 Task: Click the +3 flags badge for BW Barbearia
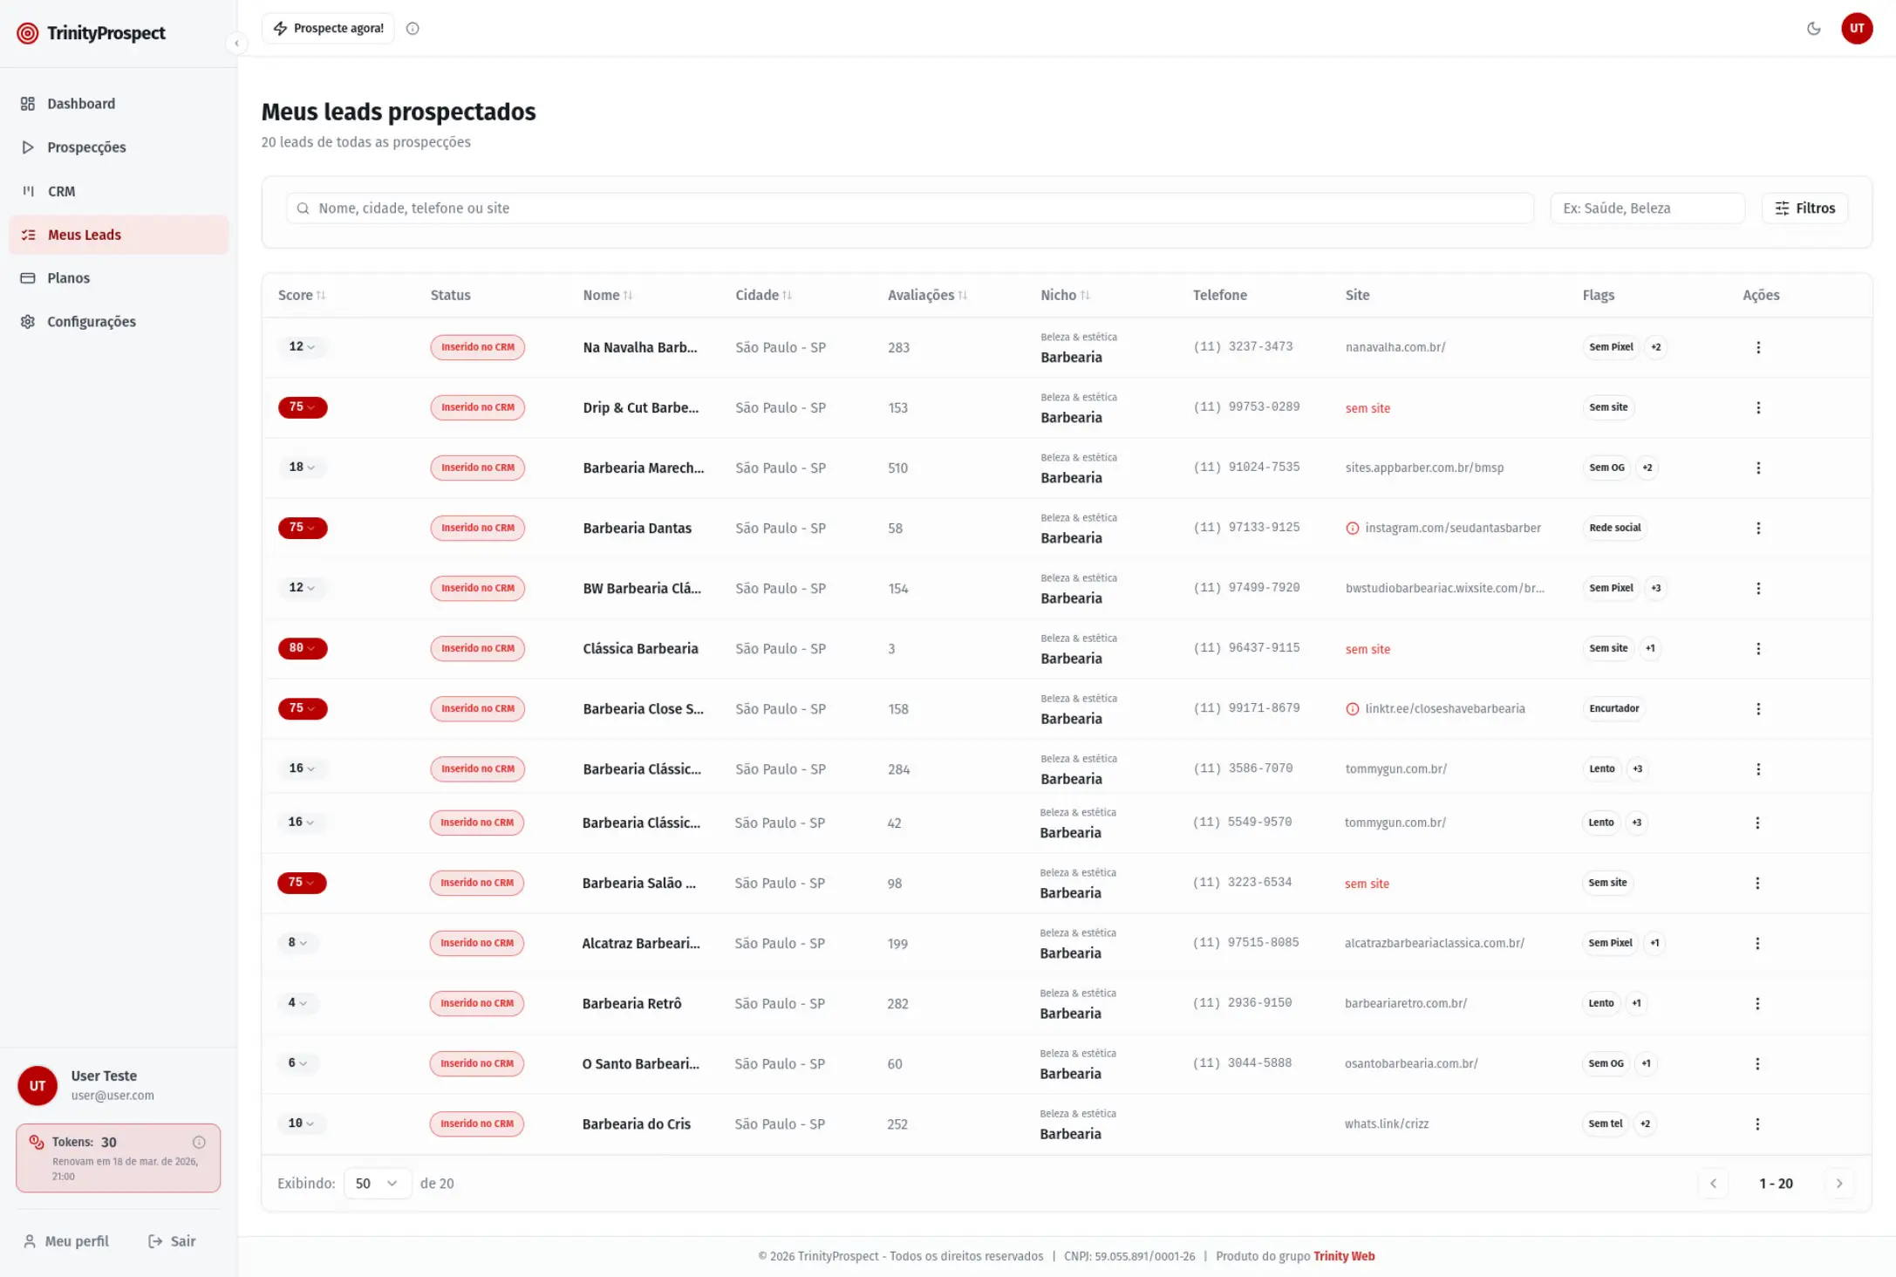point(1655,588)
